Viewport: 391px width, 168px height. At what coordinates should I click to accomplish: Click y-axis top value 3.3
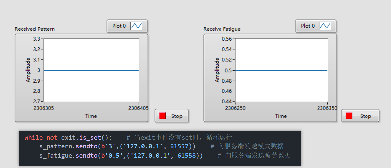pos(36,39)
